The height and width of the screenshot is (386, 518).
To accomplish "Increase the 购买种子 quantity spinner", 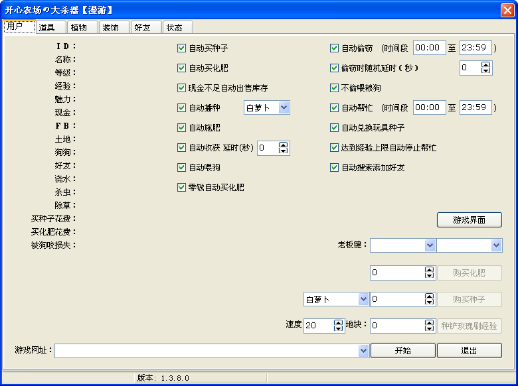I will tap(429, 296).
